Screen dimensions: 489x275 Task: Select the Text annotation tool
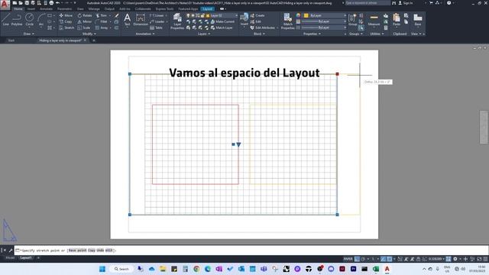[127, 20]
